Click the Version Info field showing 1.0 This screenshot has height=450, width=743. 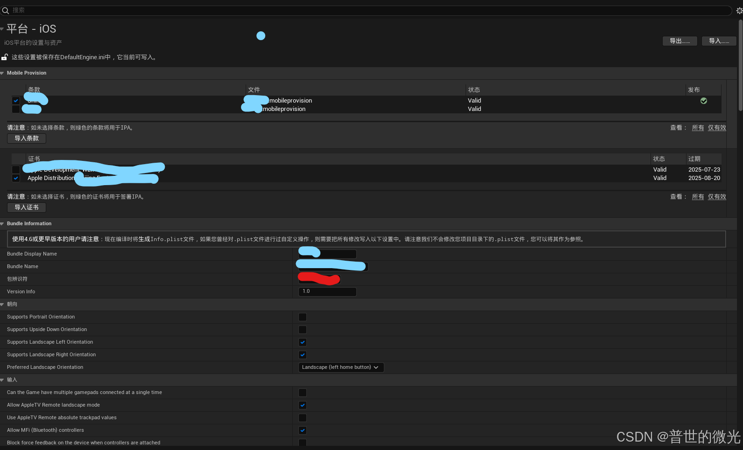coord(327,291)
